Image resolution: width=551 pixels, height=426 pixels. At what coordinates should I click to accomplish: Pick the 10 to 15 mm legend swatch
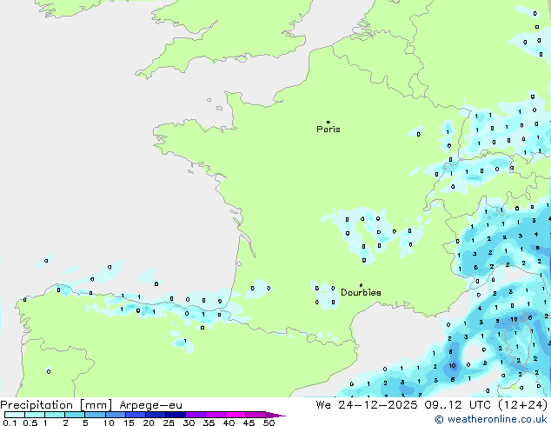[x=116, y=415]
